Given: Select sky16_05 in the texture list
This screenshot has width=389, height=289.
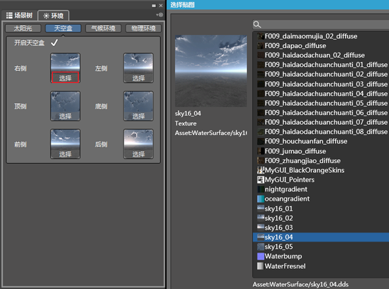Looking at the screenshot, I should pyautogui.click(x=279, y=247).
